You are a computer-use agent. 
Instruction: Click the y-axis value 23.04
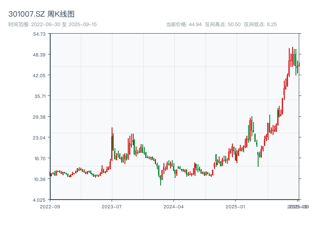[39, 138]
